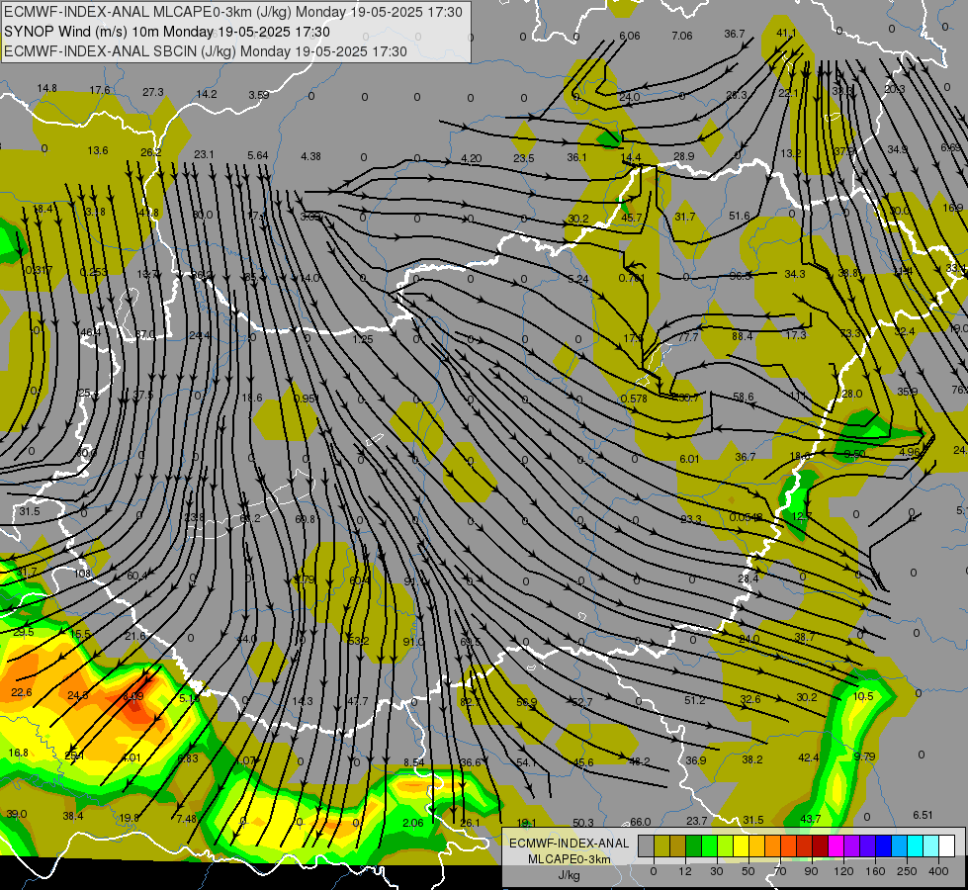
Task: Click the '6.06' value at the map top
Action: point(630,36)
